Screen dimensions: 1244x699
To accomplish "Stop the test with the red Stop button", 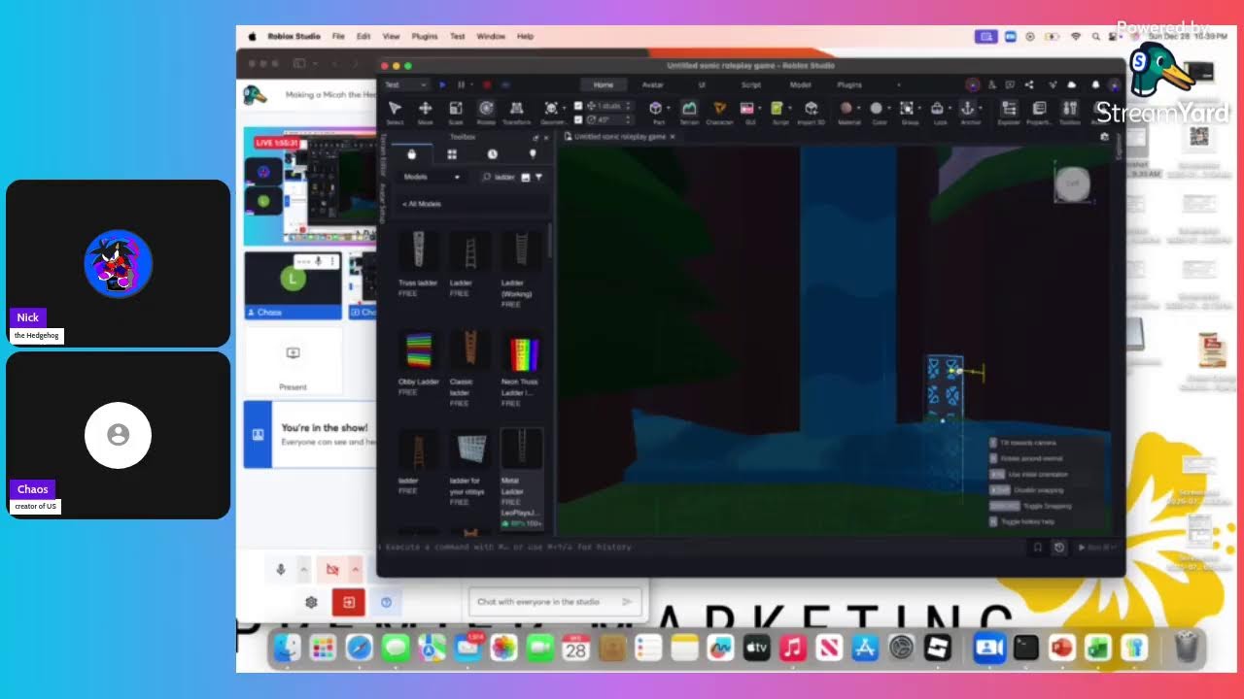I will coord(486,84).
